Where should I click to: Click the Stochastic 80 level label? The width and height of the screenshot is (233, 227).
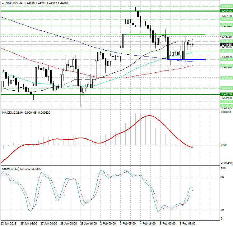222,177
